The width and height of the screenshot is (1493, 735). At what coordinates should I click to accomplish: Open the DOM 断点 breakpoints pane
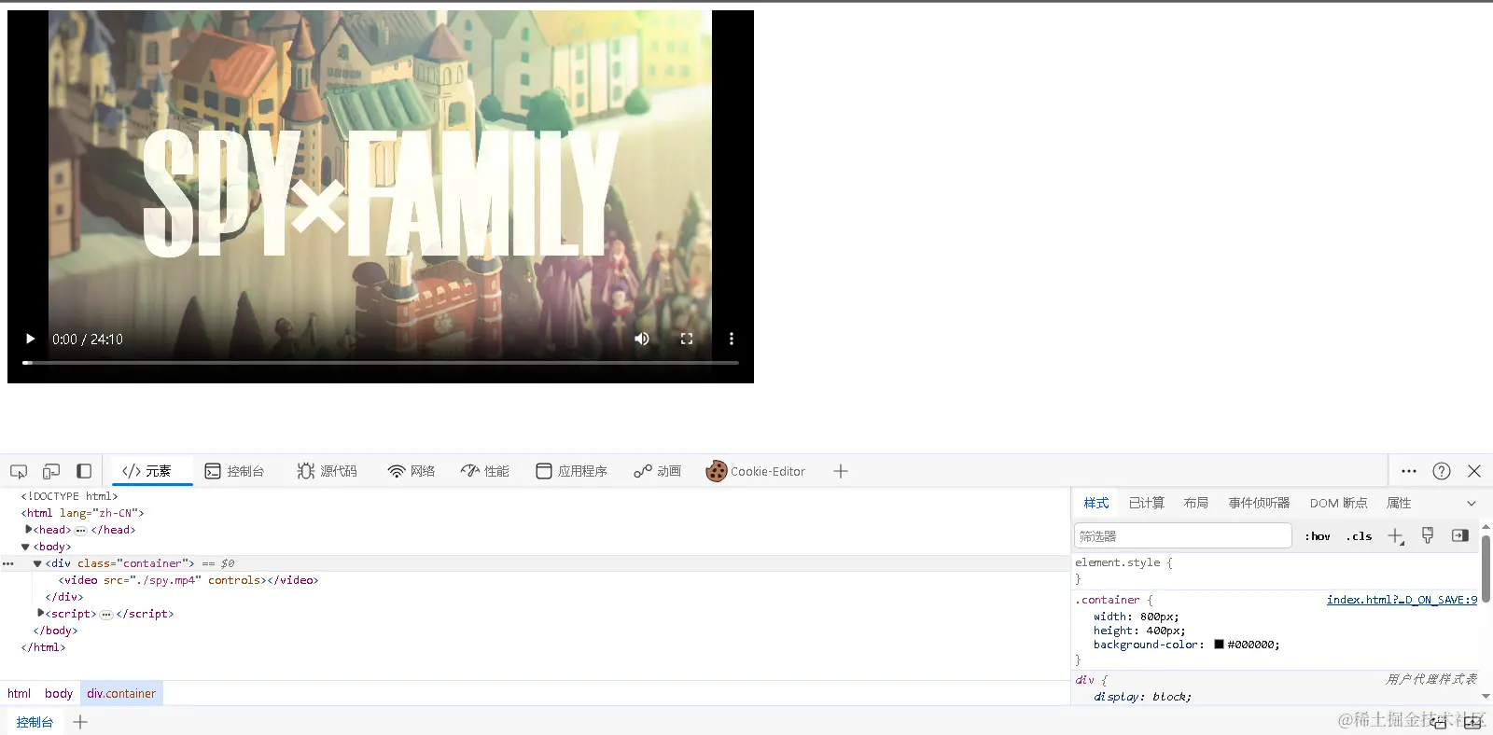(x=1338, y=503)
